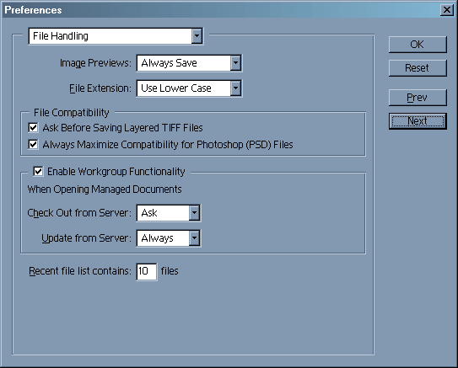Viewport: 458px width, 368px height.
Task: Close the Preferences dialog with X
Action: point(446,10)
